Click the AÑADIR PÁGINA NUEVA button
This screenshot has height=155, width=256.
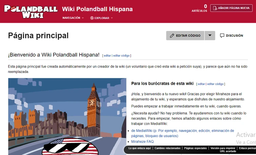coord(231,8)
